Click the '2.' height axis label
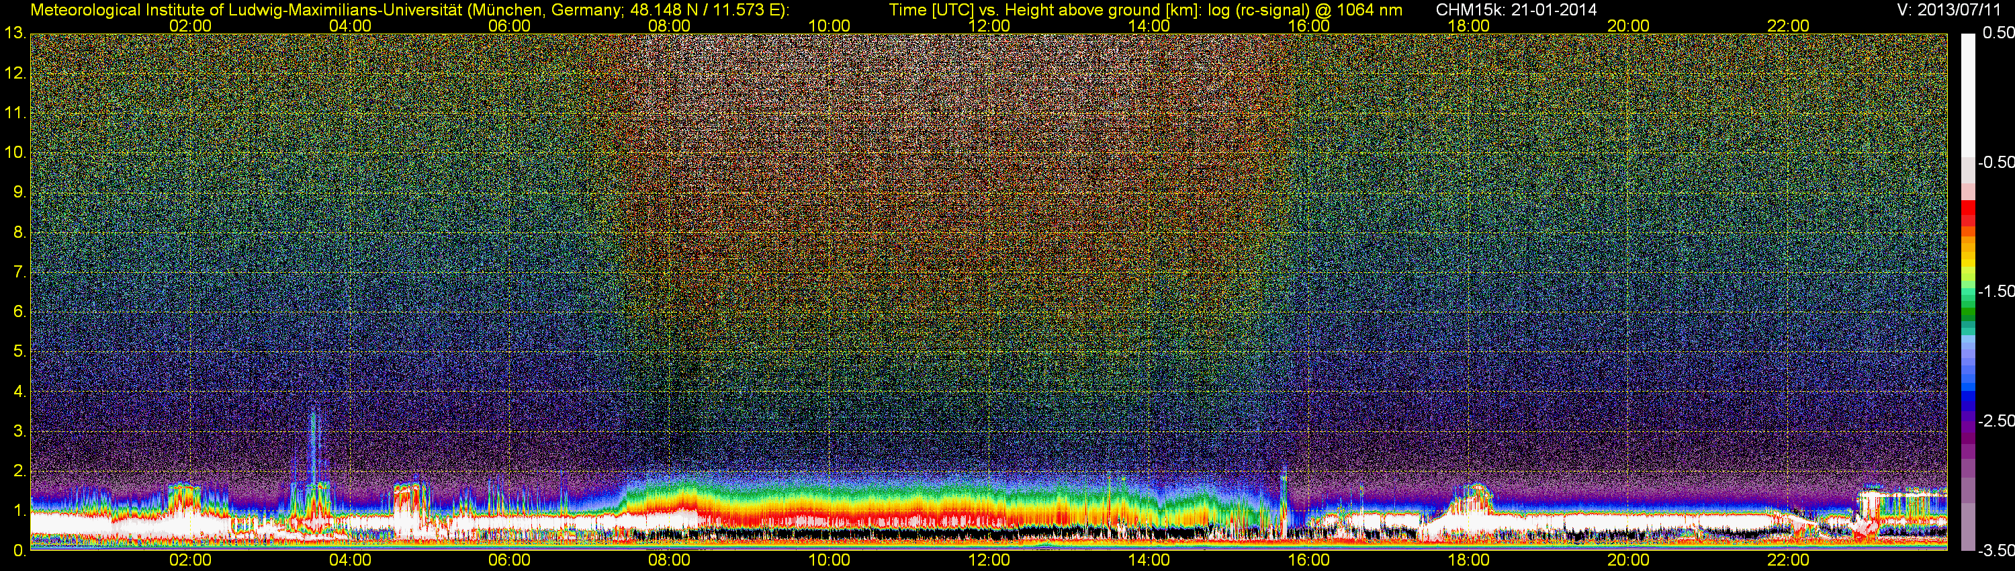Image resolution: width=2015 pixels, height=571 pixels. coord(19,471)
